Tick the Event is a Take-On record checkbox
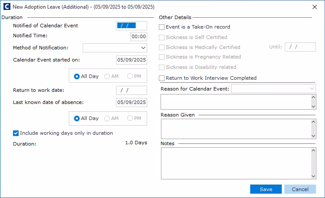Image resolution: width=325 pixels, height=198 pixels. click(x=162, y=27)
